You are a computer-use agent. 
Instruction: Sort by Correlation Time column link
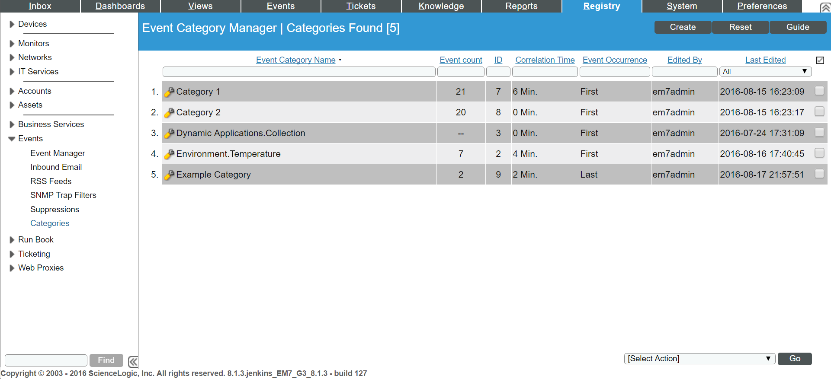point(545,60)
